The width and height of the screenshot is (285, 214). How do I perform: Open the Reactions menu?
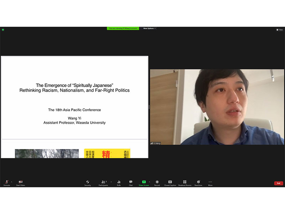tap(198, 183)
